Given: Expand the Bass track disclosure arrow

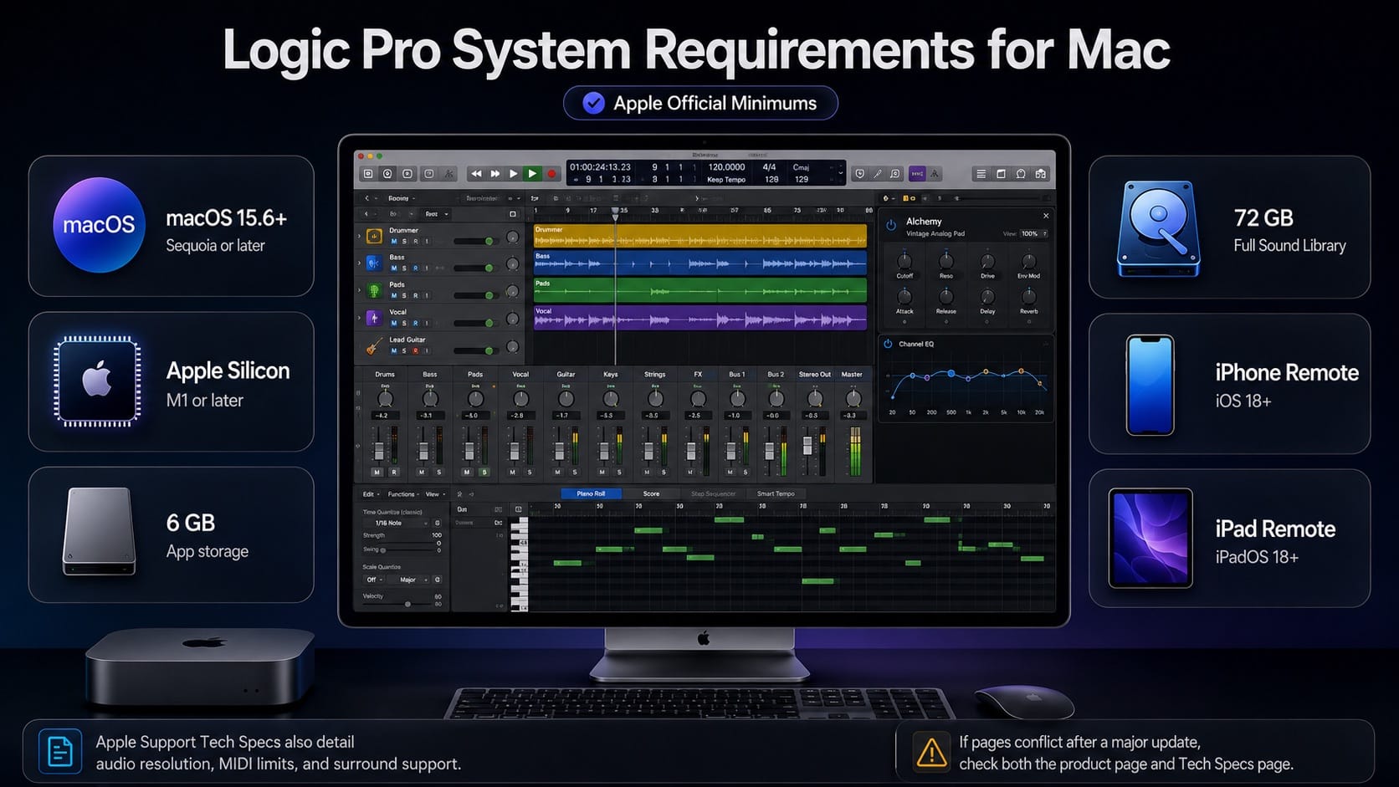Looking at the screenshot, I should (360, 263).
